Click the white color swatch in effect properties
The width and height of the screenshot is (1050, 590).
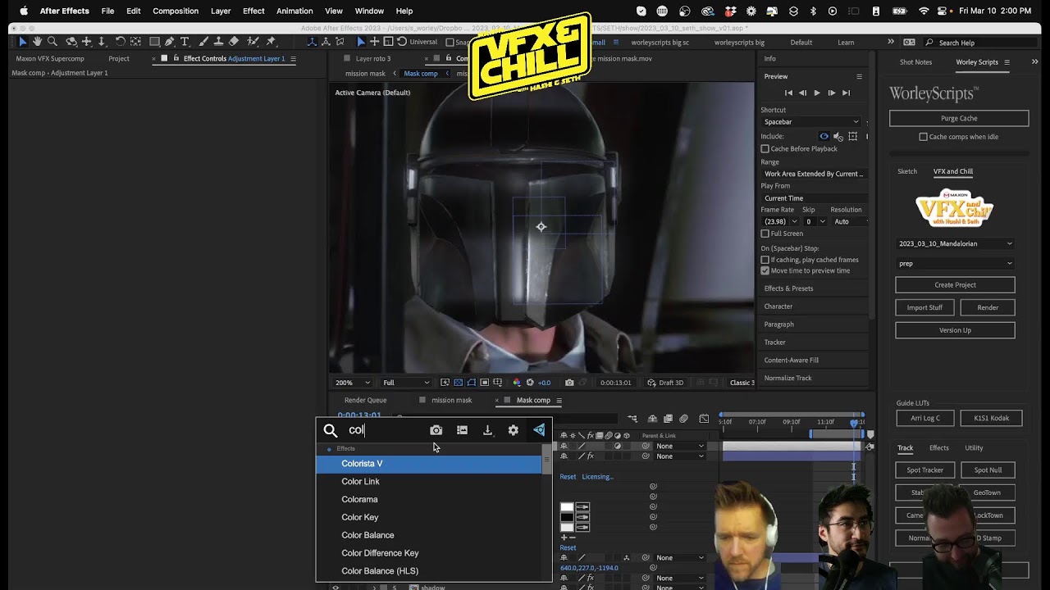(567, 508)
